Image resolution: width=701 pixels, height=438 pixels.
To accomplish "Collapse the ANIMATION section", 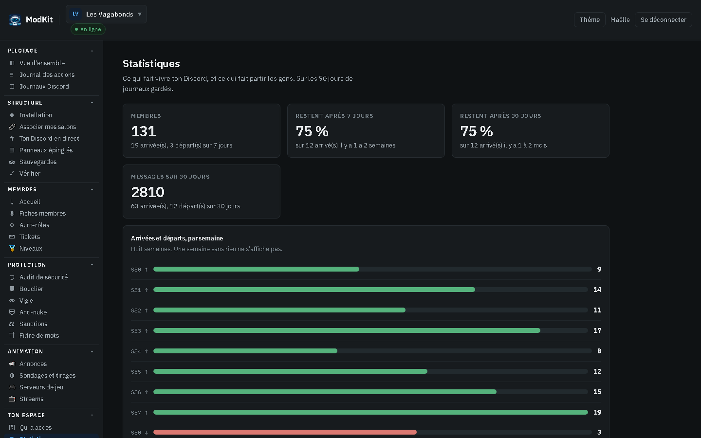I will (92, 351).
